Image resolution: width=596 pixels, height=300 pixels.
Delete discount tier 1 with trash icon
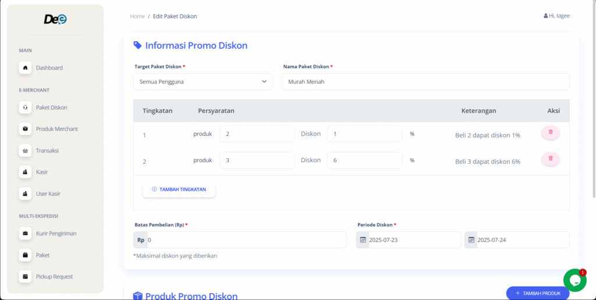tap(550, 133)
